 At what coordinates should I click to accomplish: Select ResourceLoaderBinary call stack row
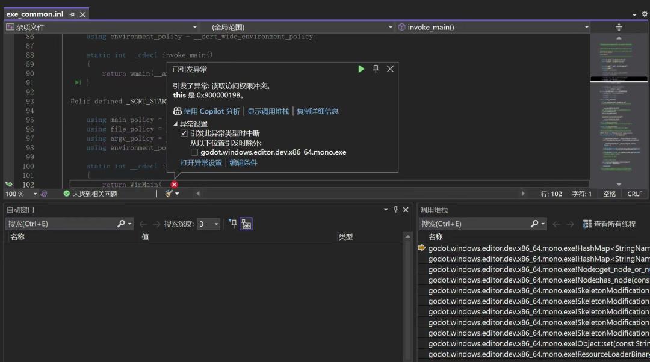tap(539, 354)
